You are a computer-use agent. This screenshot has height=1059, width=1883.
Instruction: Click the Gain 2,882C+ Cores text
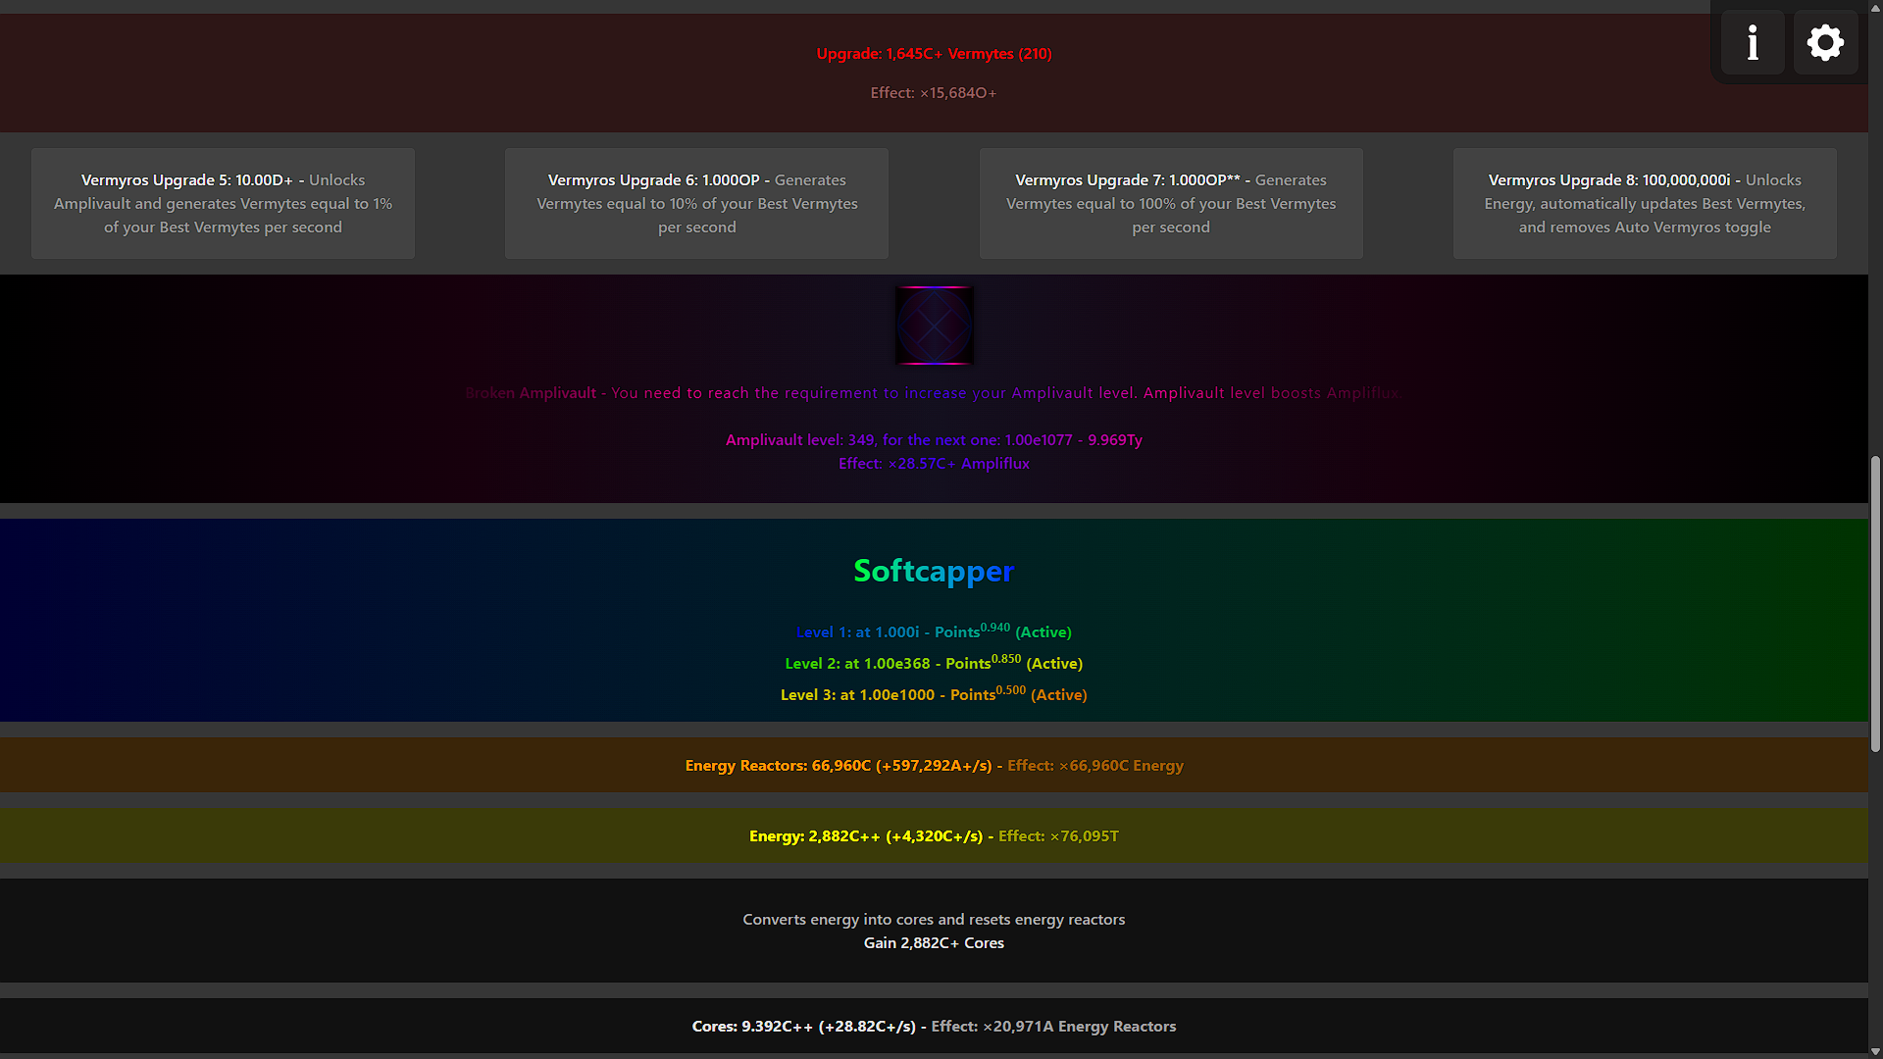click(934, 943)
